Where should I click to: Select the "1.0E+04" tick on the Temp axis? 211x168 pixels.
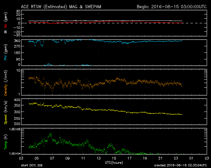tap(15, 154)
